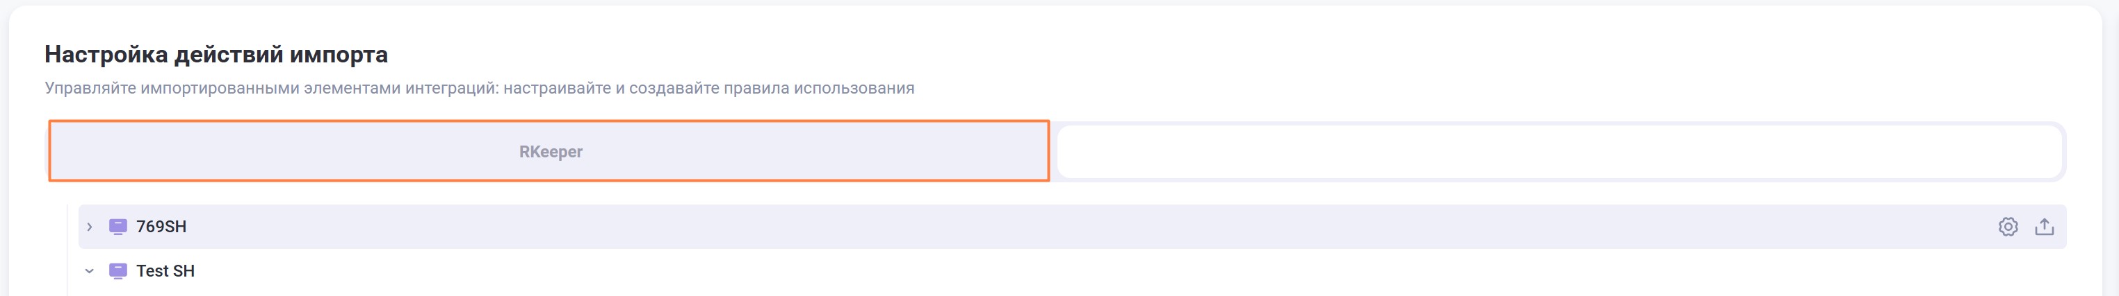Image resolution: width=2119 pixels, height=296 pixels.
Task: Click the export icon on 769SH row
Action: [2044, 226]
